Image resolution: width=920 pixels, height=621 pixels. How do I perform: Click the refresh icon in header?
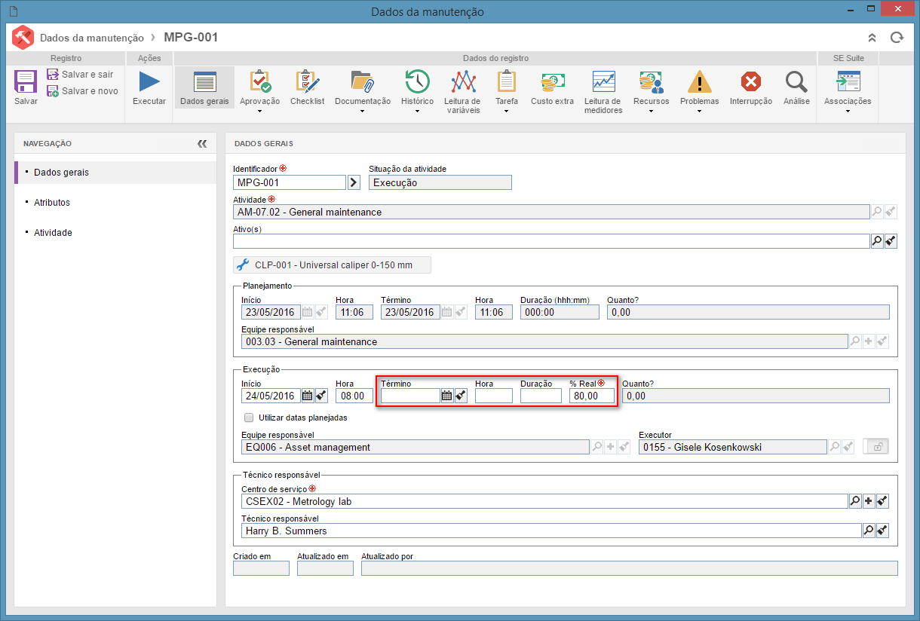point(897,38)
